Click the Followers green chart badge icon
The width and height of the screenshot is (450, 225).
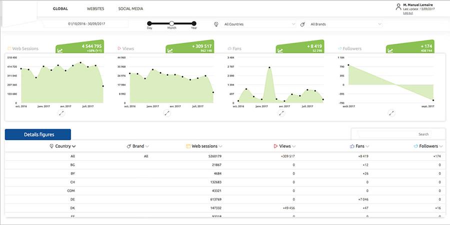click(390, 51)
